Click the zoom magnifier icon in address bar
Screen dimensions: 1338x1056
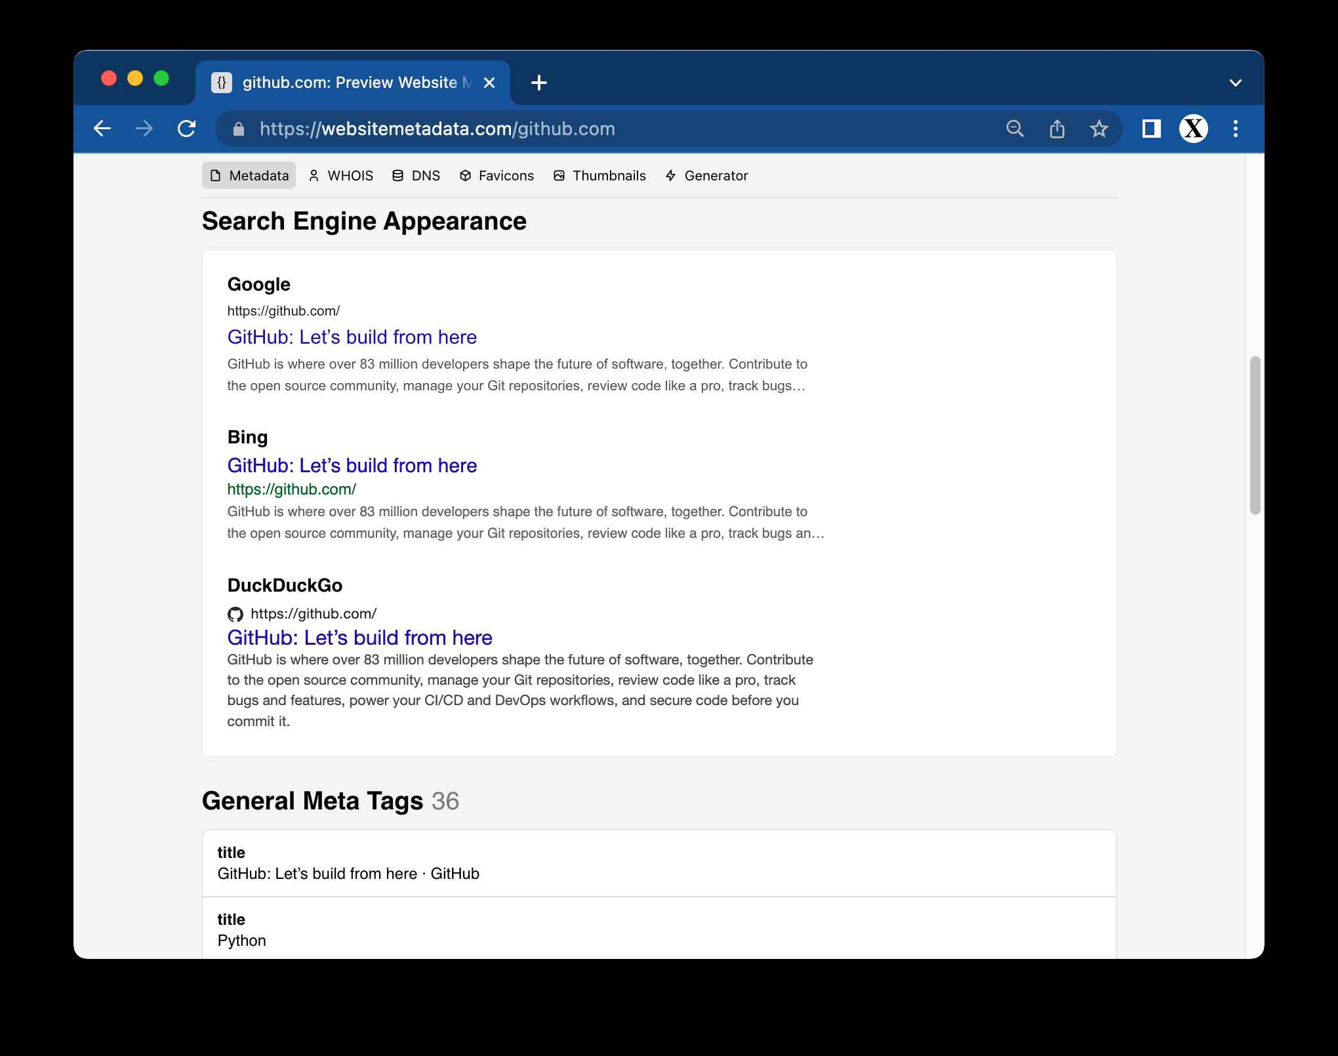1015,129
